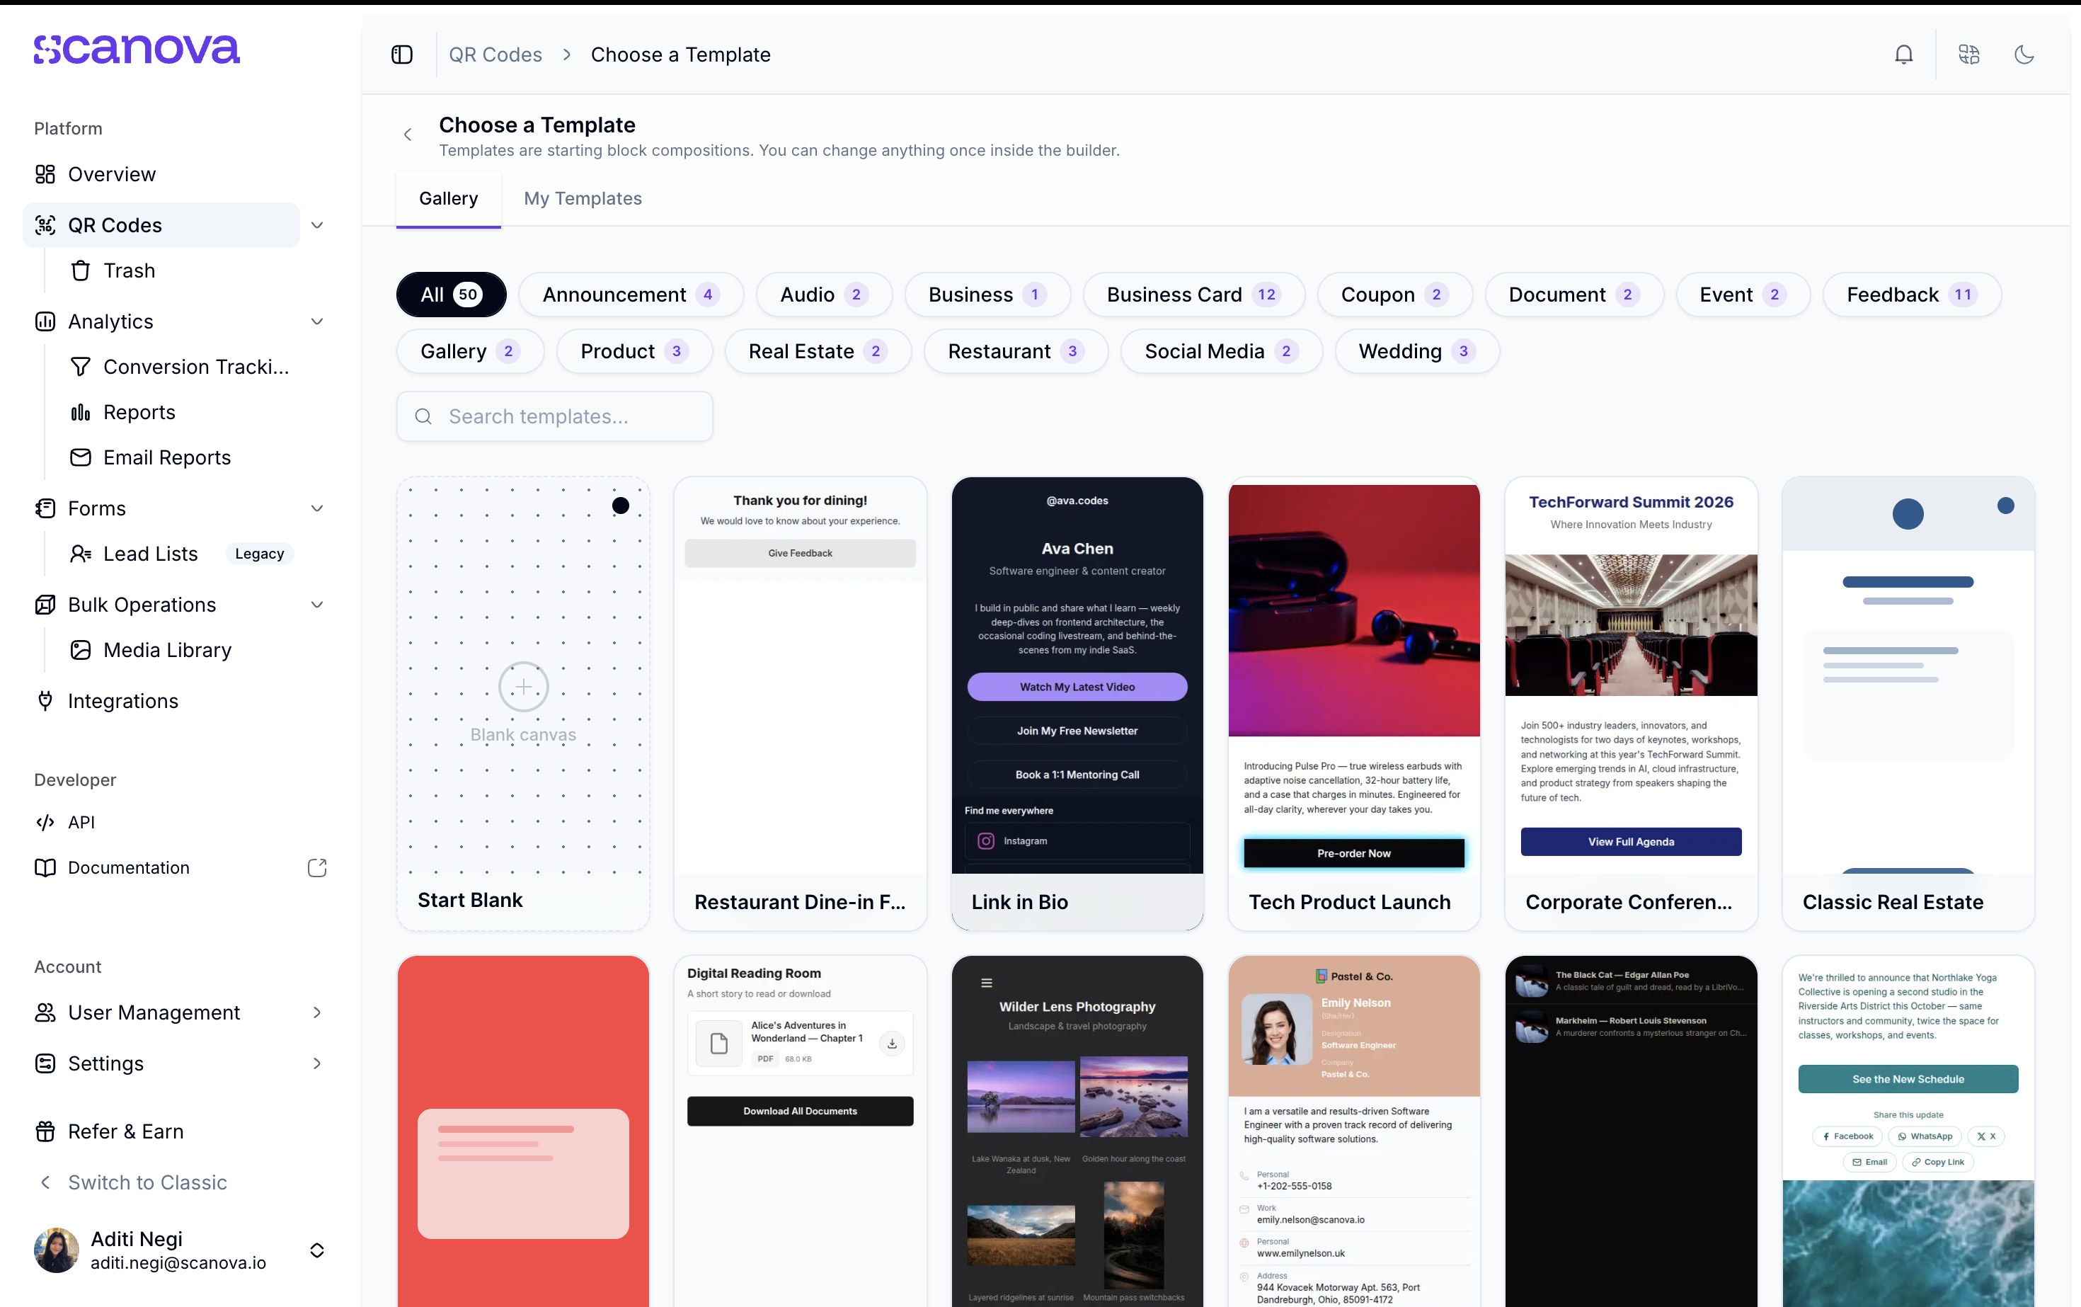Collapse the Forms section chevron

tap(317, 508)
